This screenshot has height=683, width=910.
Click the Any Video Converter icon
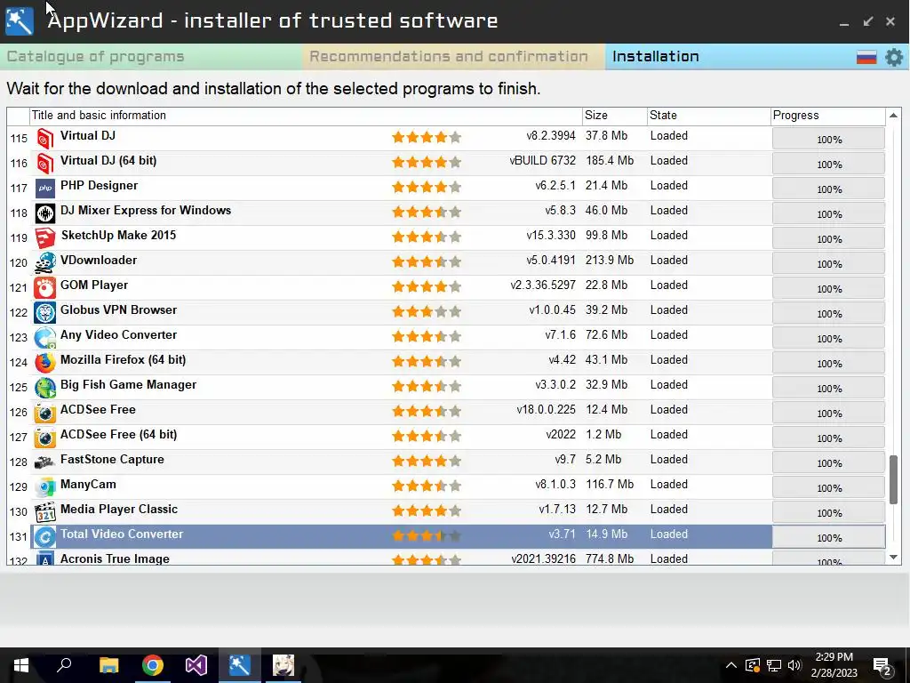click(x=44, y=338)
